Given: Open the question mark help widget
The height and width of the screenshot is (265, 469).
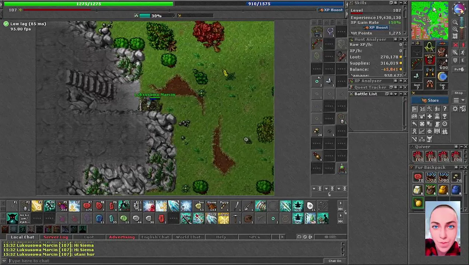Looking at the screenshot, I should tap(445, 109).
